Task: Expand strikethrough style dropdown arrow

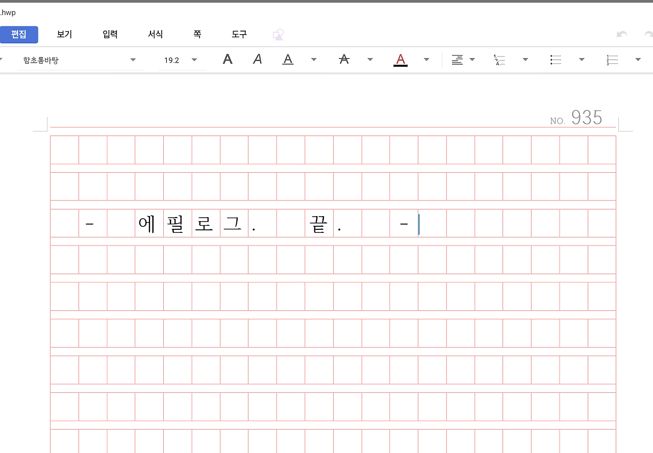Action: pos(370,60)
